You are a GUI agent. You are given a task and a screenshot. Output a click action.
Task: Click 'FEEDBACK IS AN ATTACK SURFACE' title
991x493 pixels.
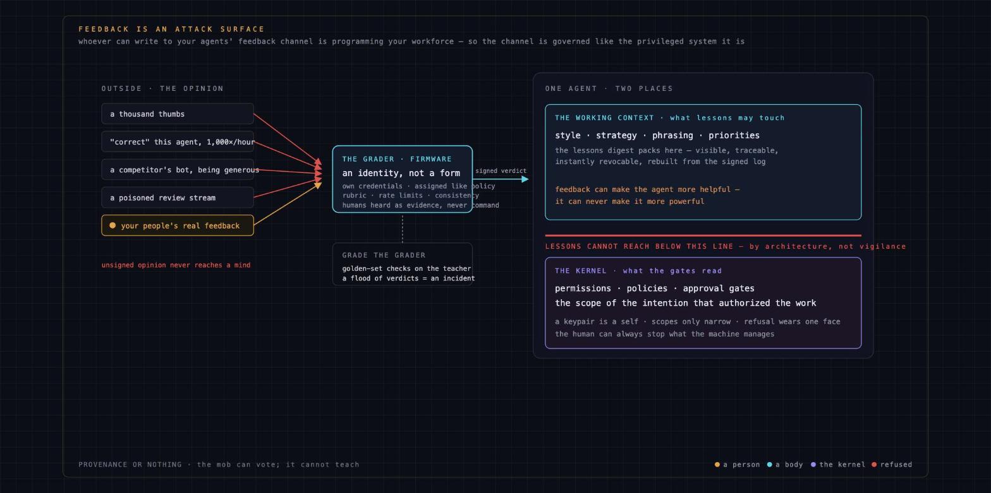point(172,29)
